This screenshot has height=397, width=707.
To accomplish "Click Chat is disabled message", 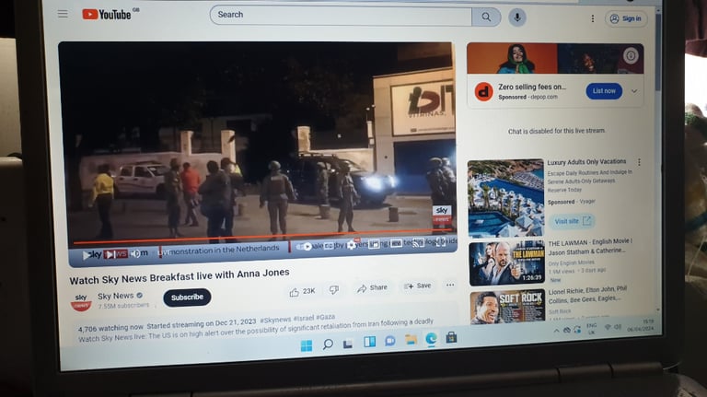I will point(556,131).
